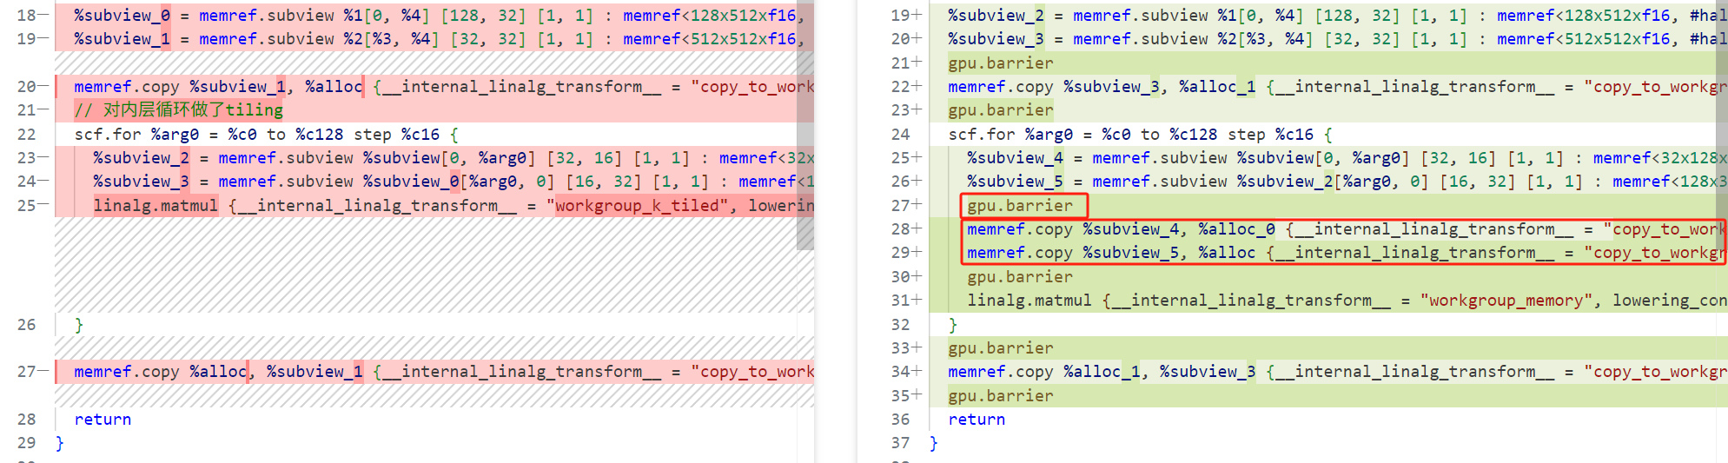Click the minus marker beside left line 20
This screenshot has height=463, width=1728.
point(43,87)
